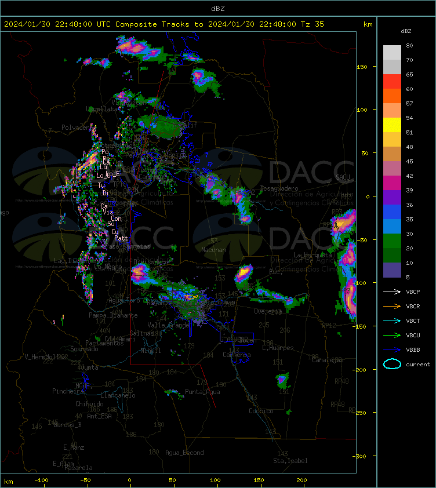Screen dimensions: 436x488
Task: Click the 65 value on the dBZ scale
Action: point(409,74)
